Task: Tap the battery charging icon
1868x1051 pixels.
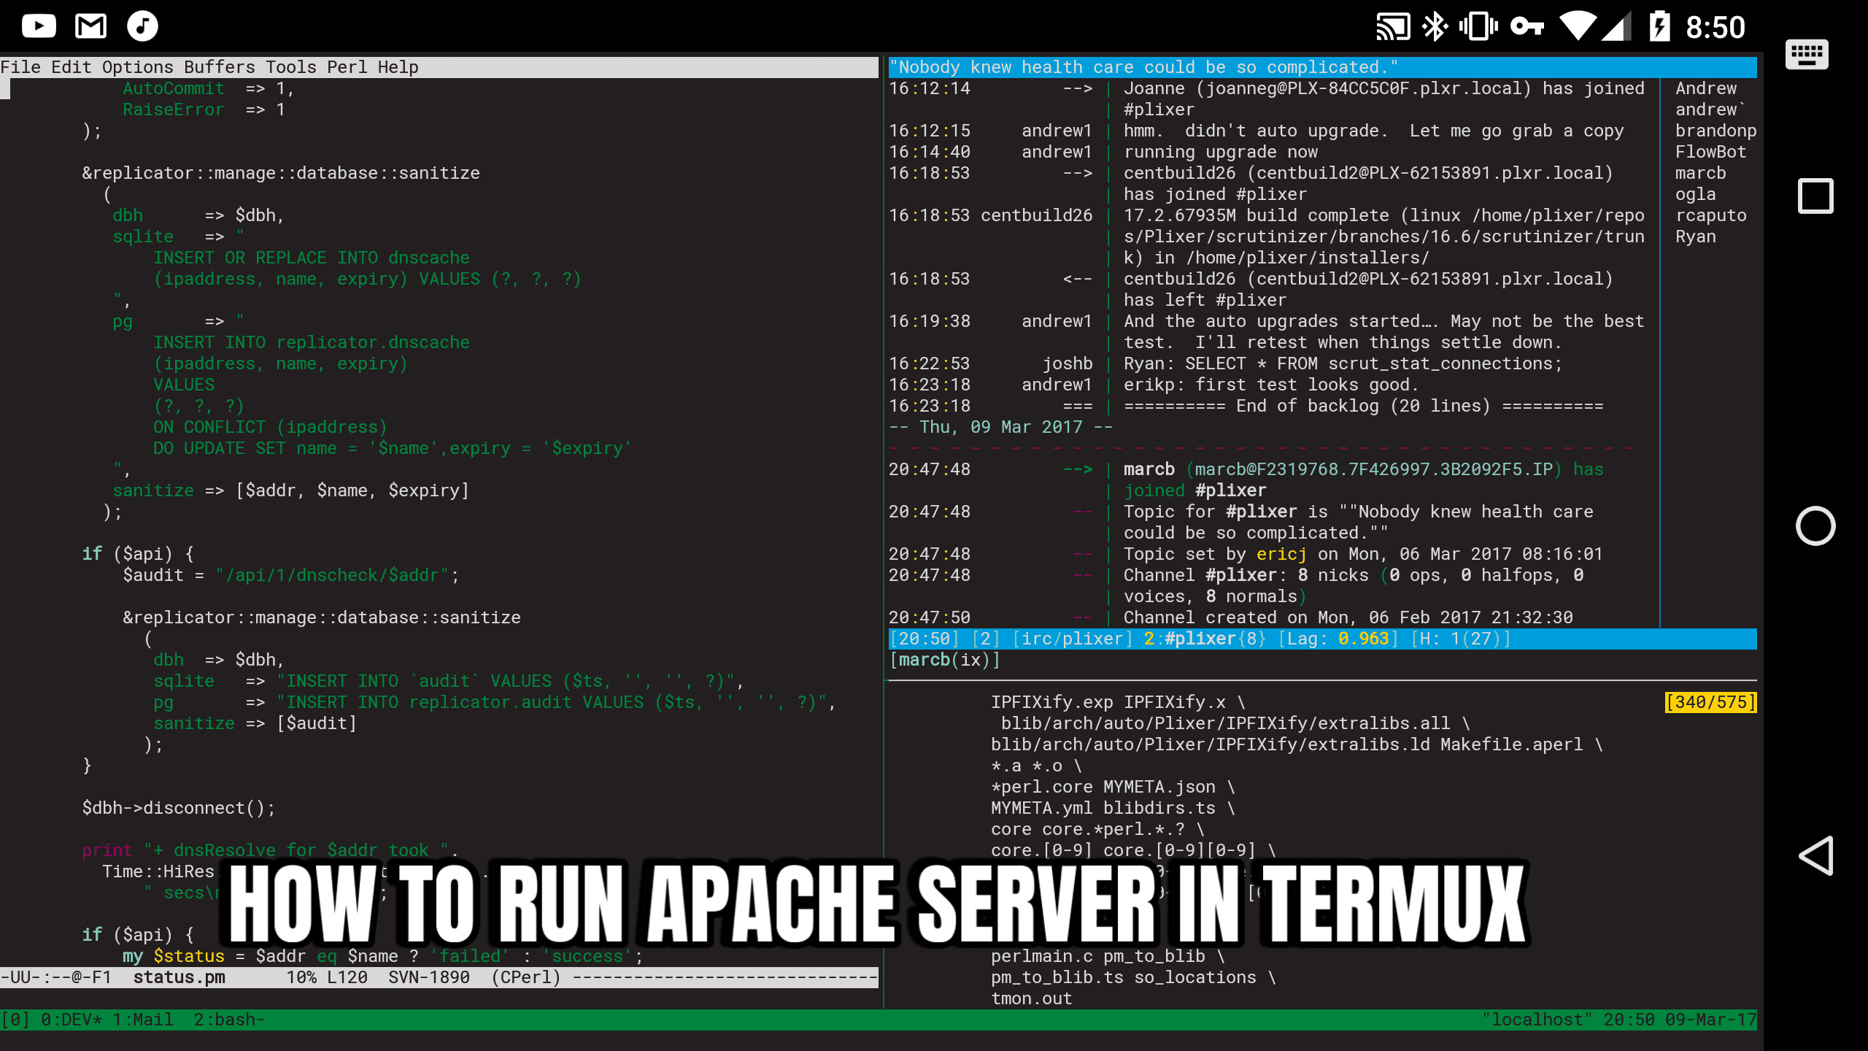Action: (1660, 27)
